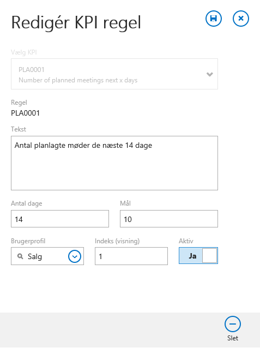This screenshot has height=348, width=260.
Task: Click the Slet label in bottom bar
Action: (x=233, y=338)
